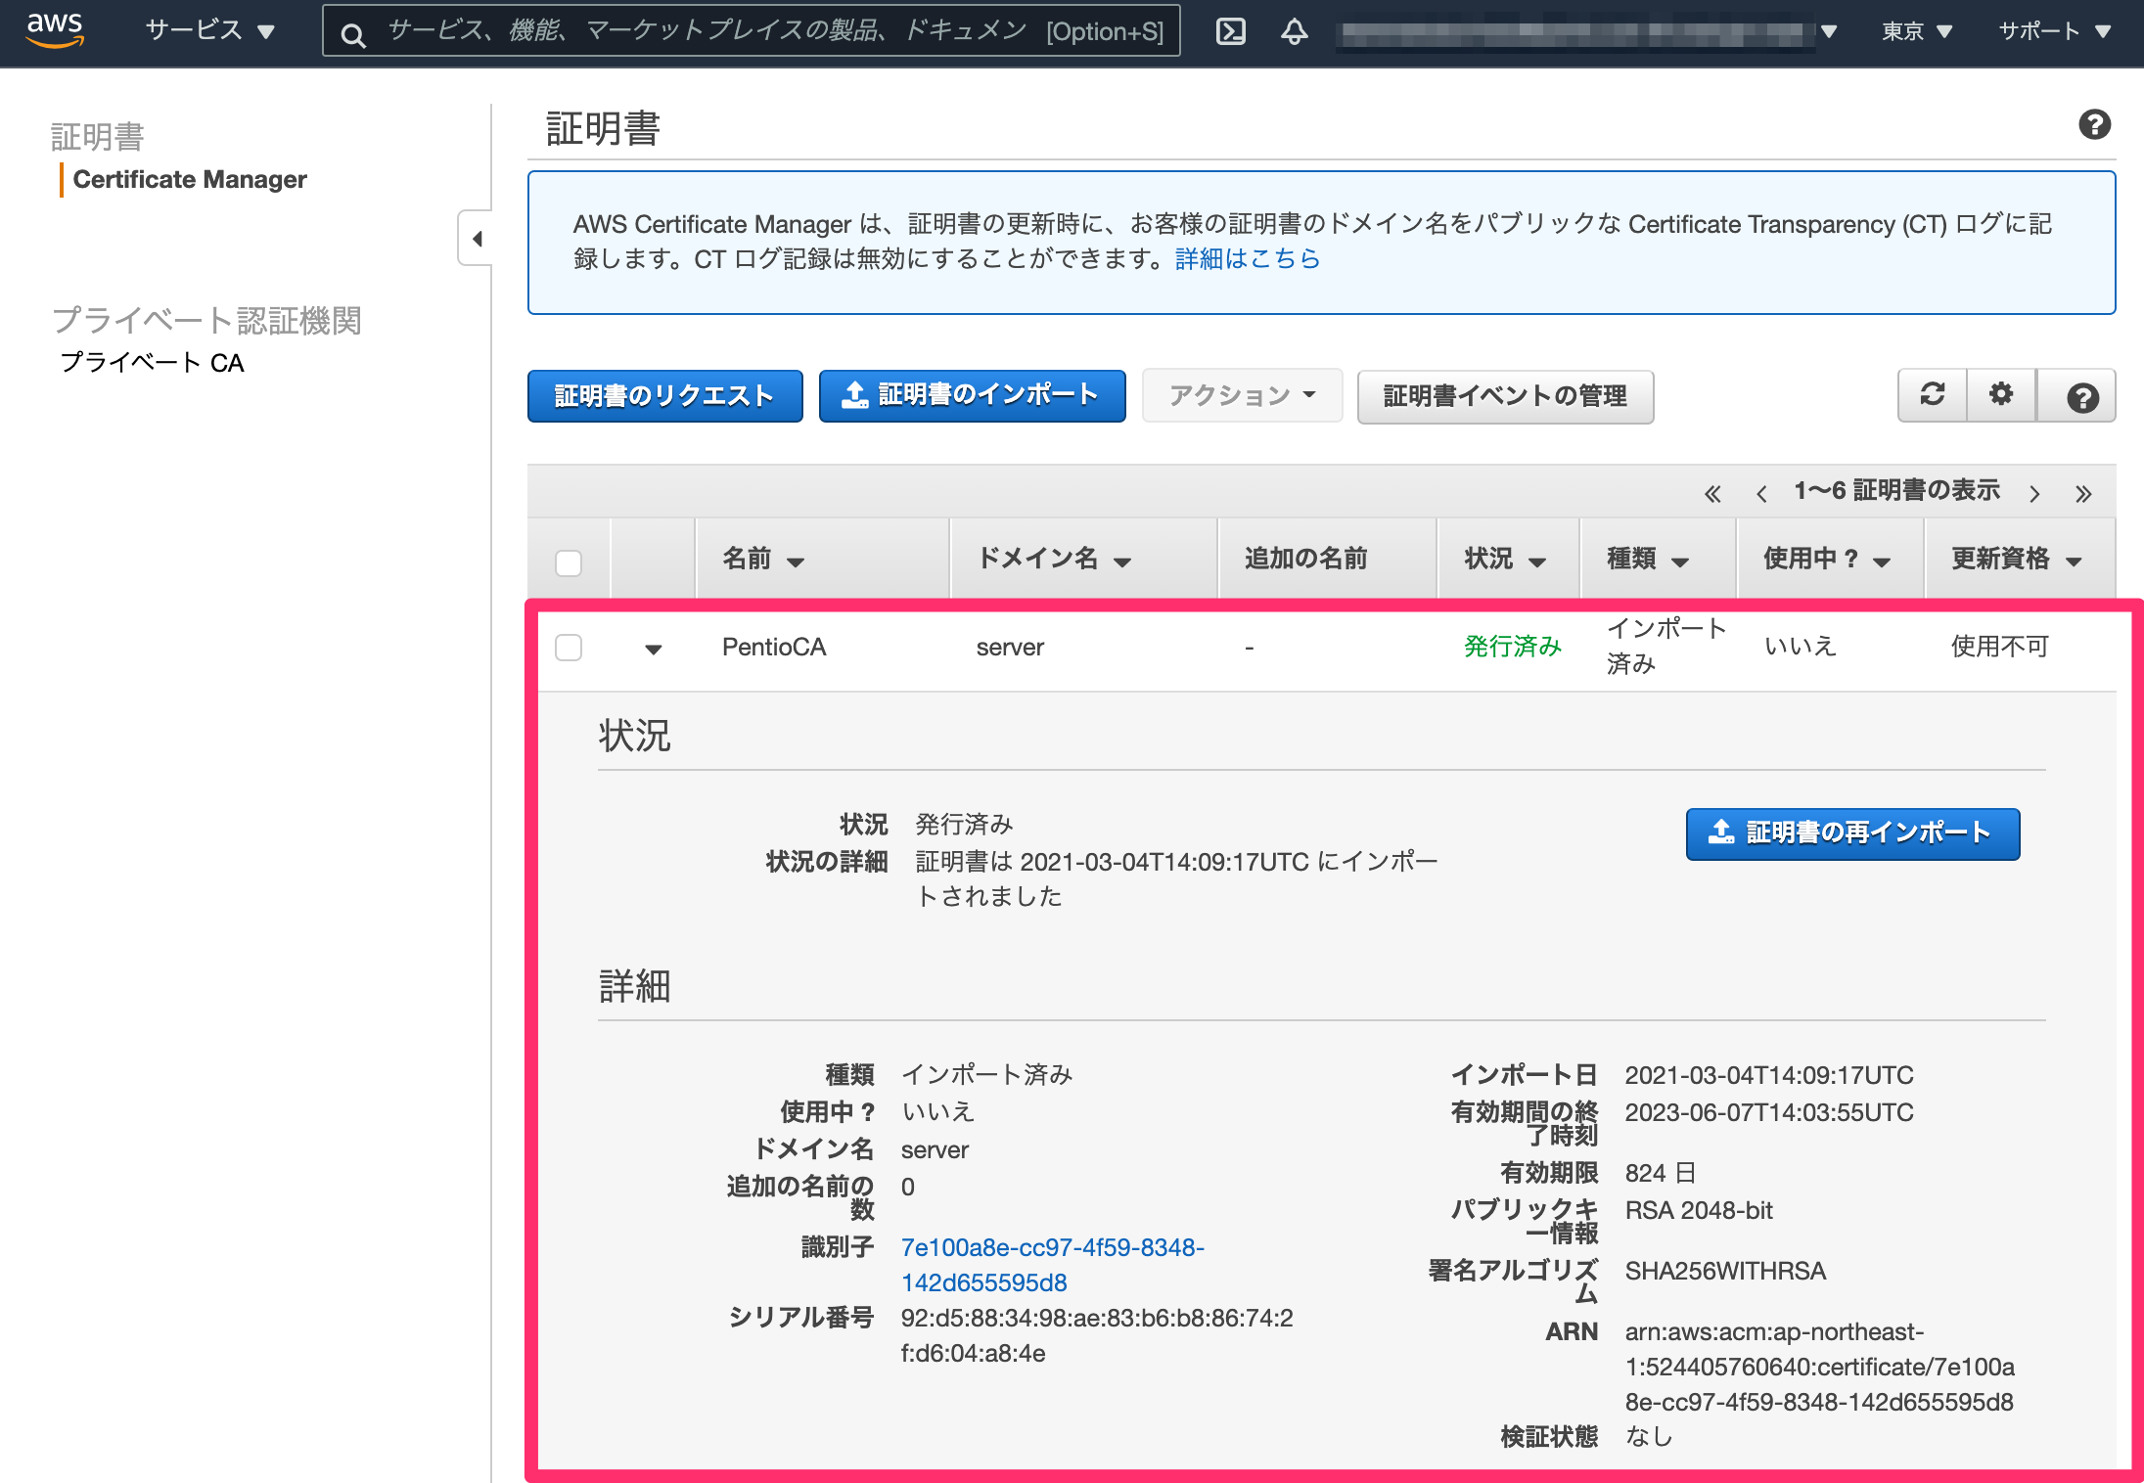The image size is (2144, 1483).
Task: Click 証明書の再インポート button
Action: (x=1852, y=833)
